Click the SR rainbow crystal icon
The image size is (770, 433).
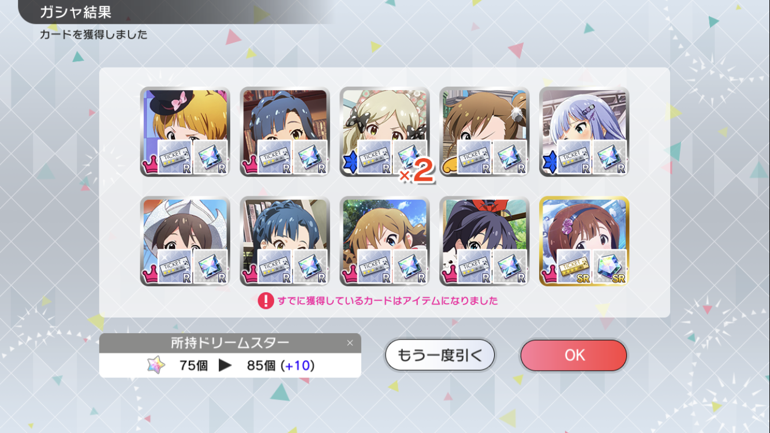click(610, 267)
